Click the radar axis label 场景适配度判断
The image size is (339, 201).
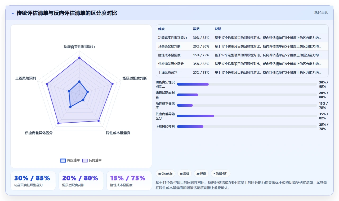[x=135, y=78]
